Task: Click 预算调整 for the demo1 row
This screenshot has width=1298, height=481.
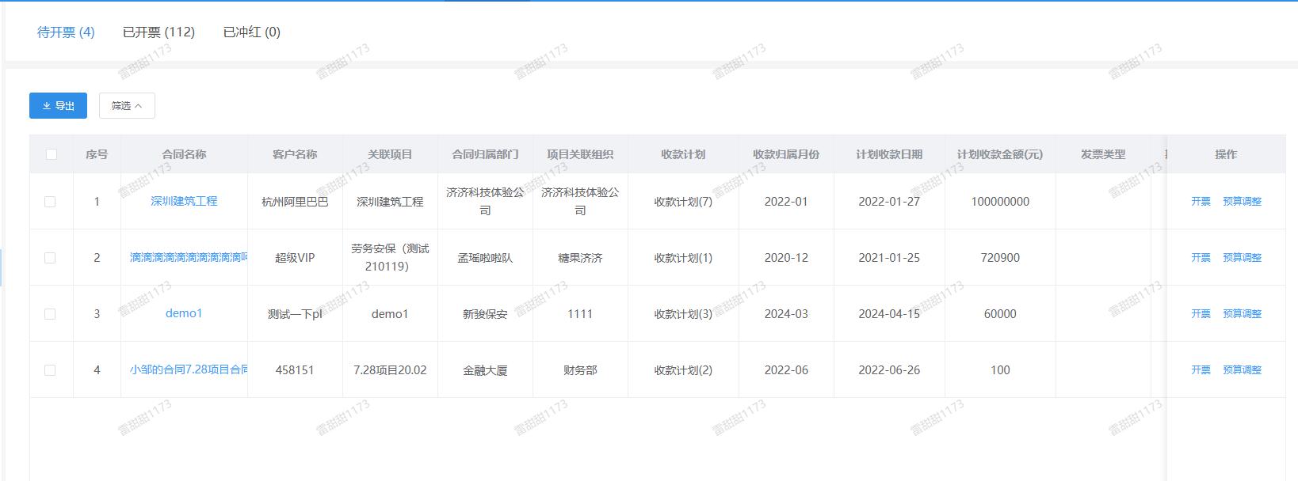Action: coord(1242,314)
